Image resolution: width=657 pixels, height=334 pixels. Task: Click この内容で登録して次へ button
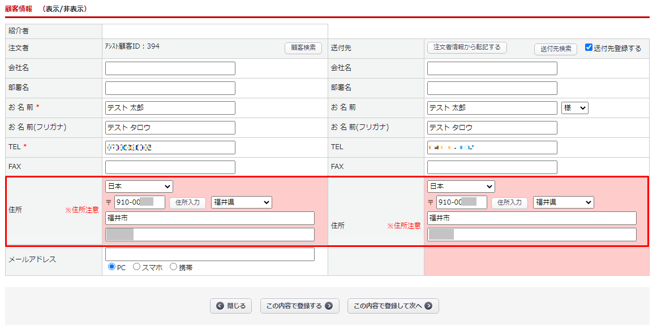393,306
